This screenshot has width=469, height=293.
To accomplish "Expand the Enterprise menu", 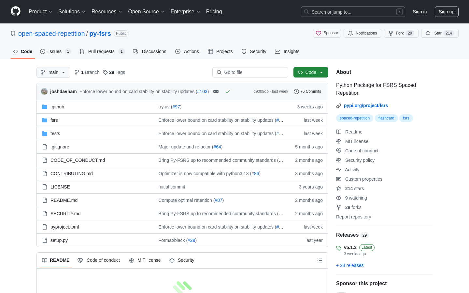I will click(185, 11).
